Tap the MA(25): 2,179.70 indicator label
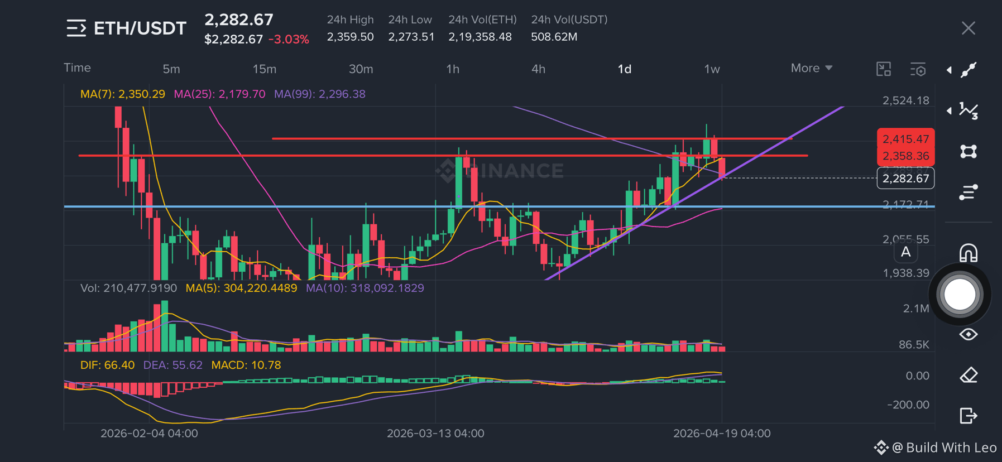 (219, 94)
